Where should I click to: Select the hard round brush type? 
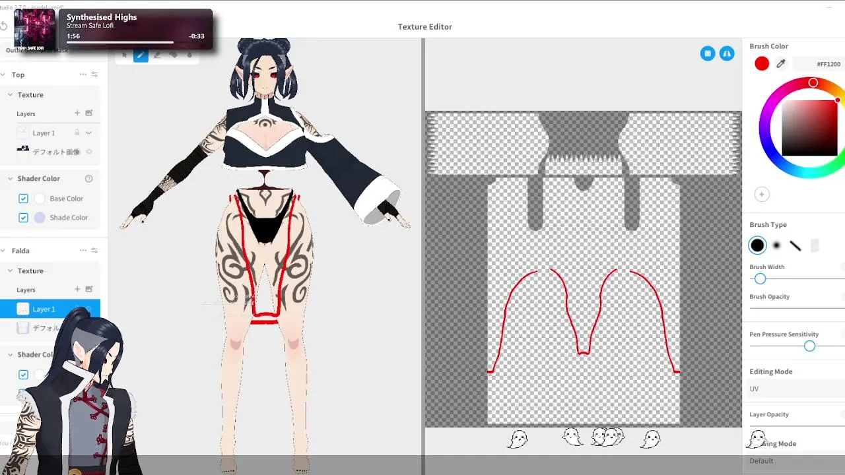pyautogui.click(x=757, y=245)
